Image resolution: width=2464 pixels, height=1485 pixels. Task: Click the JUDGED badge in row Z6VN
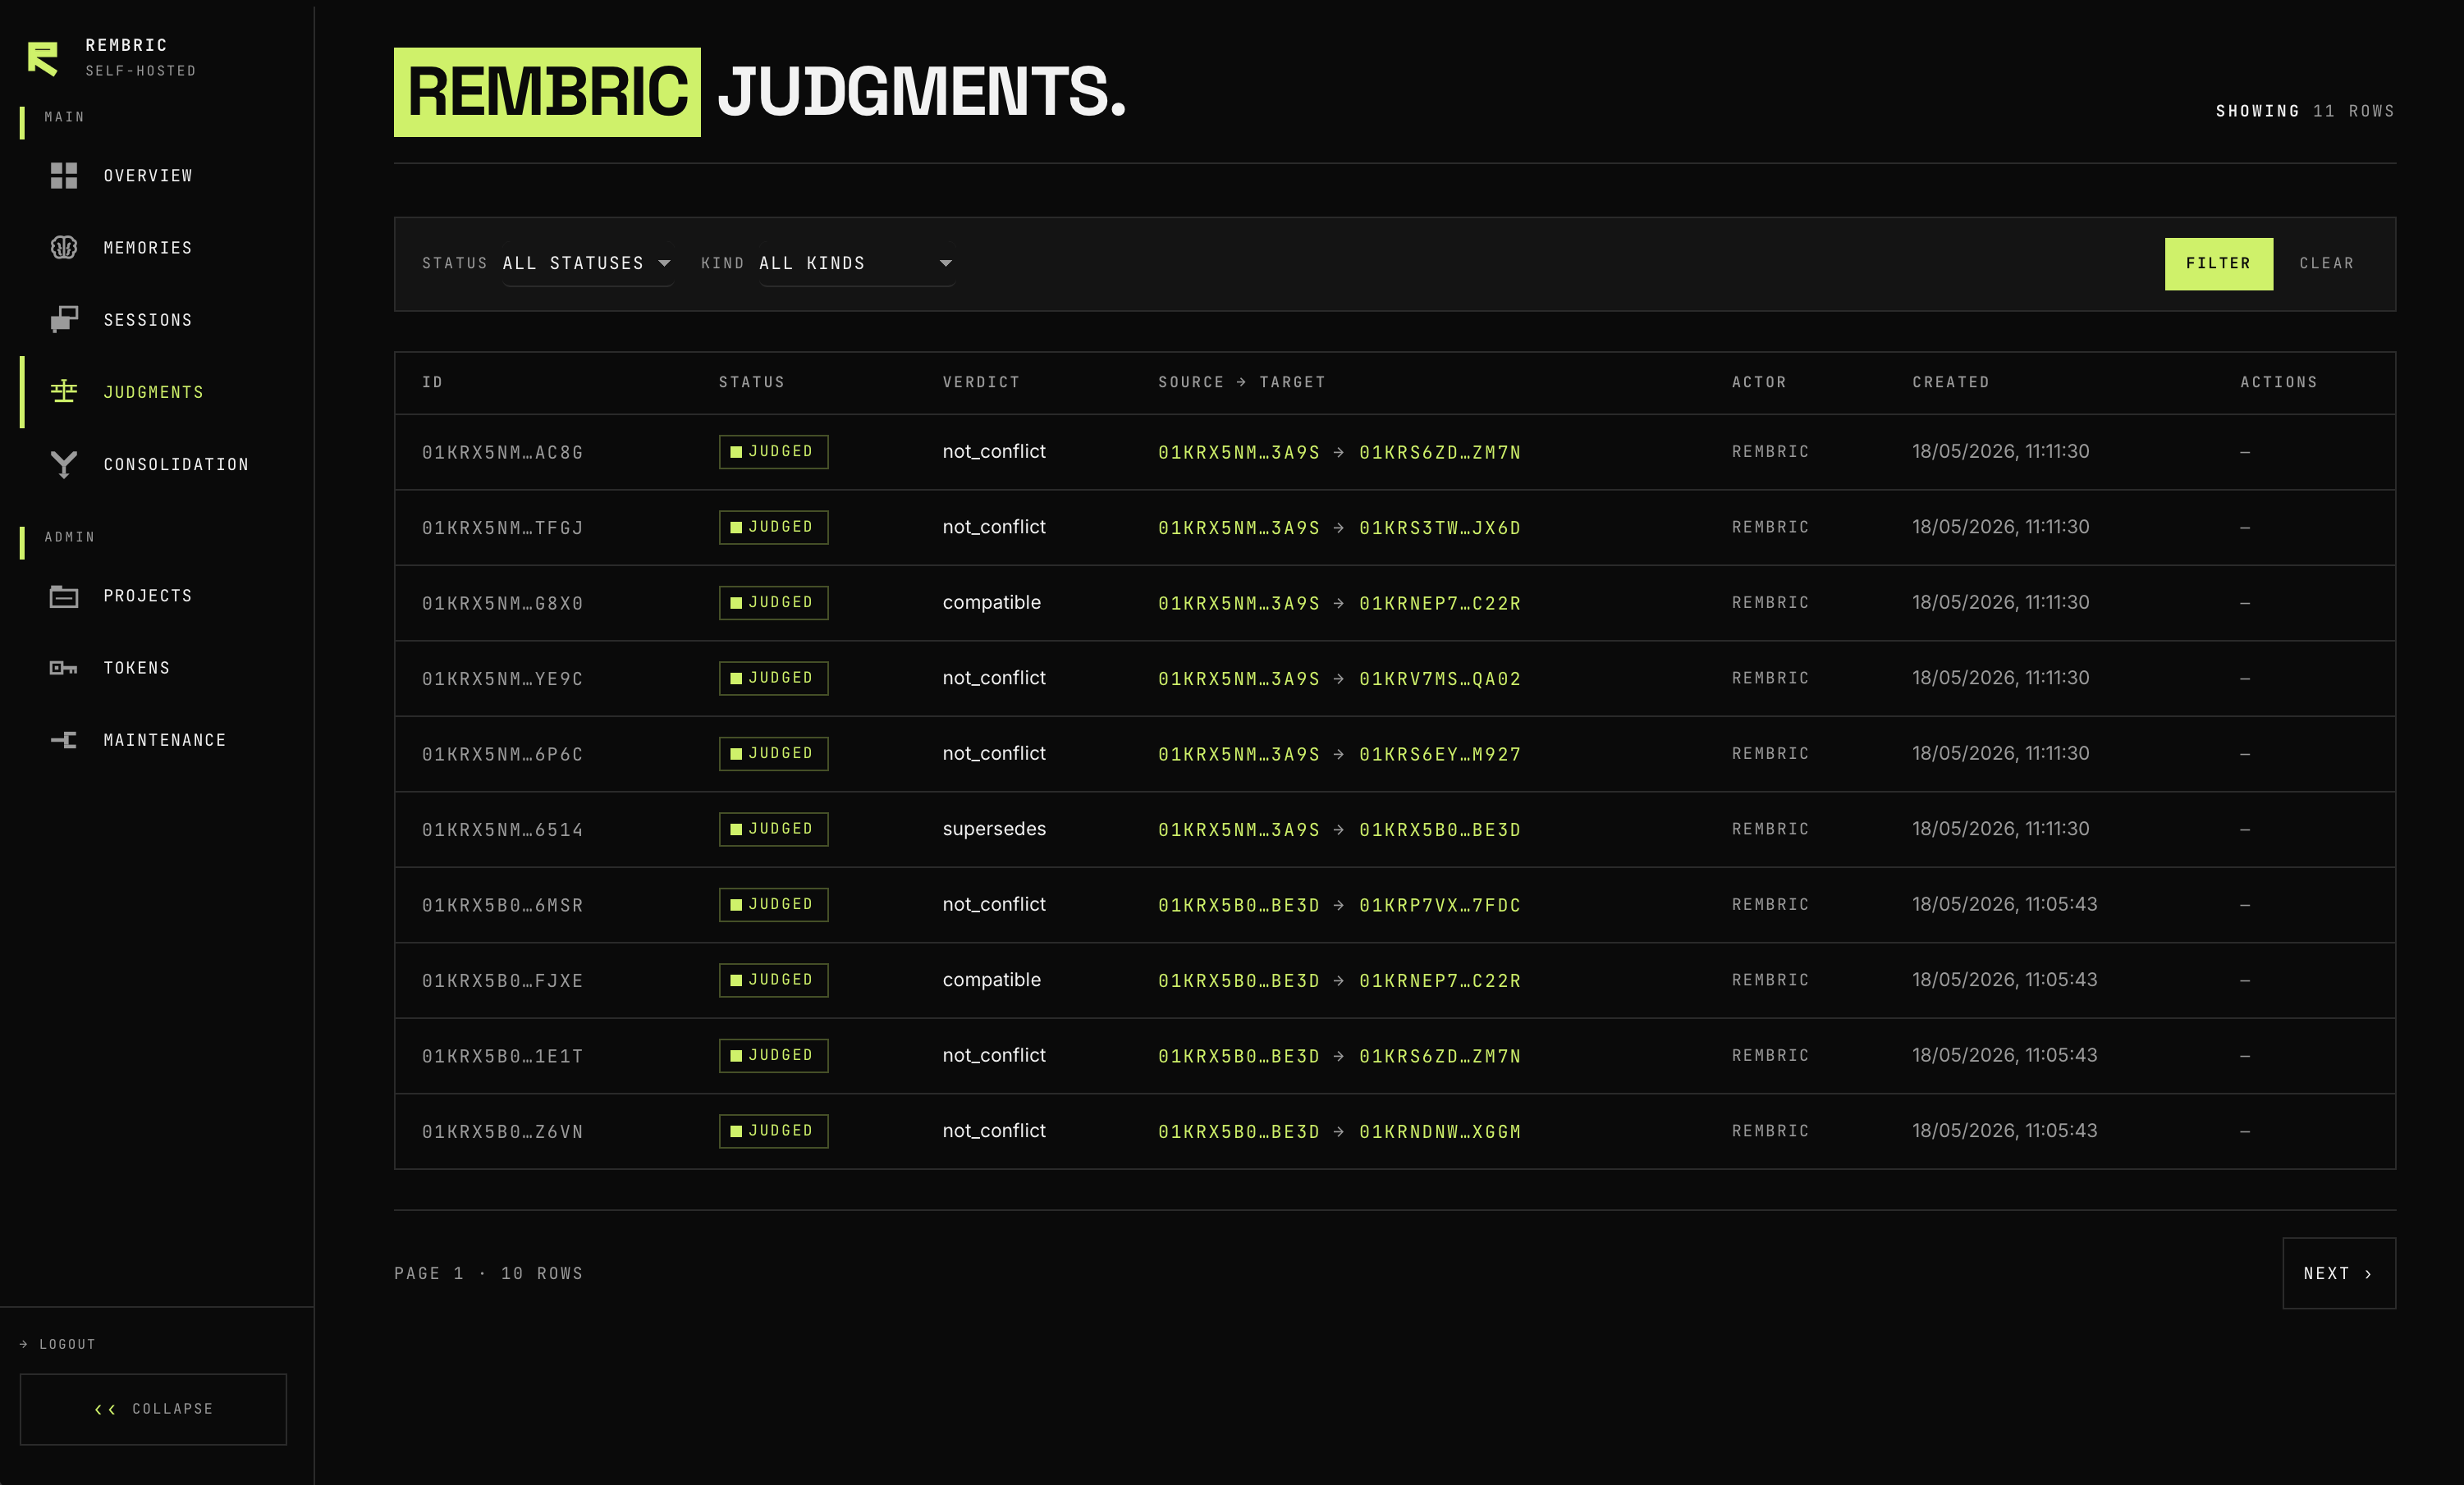point(773,1131)
